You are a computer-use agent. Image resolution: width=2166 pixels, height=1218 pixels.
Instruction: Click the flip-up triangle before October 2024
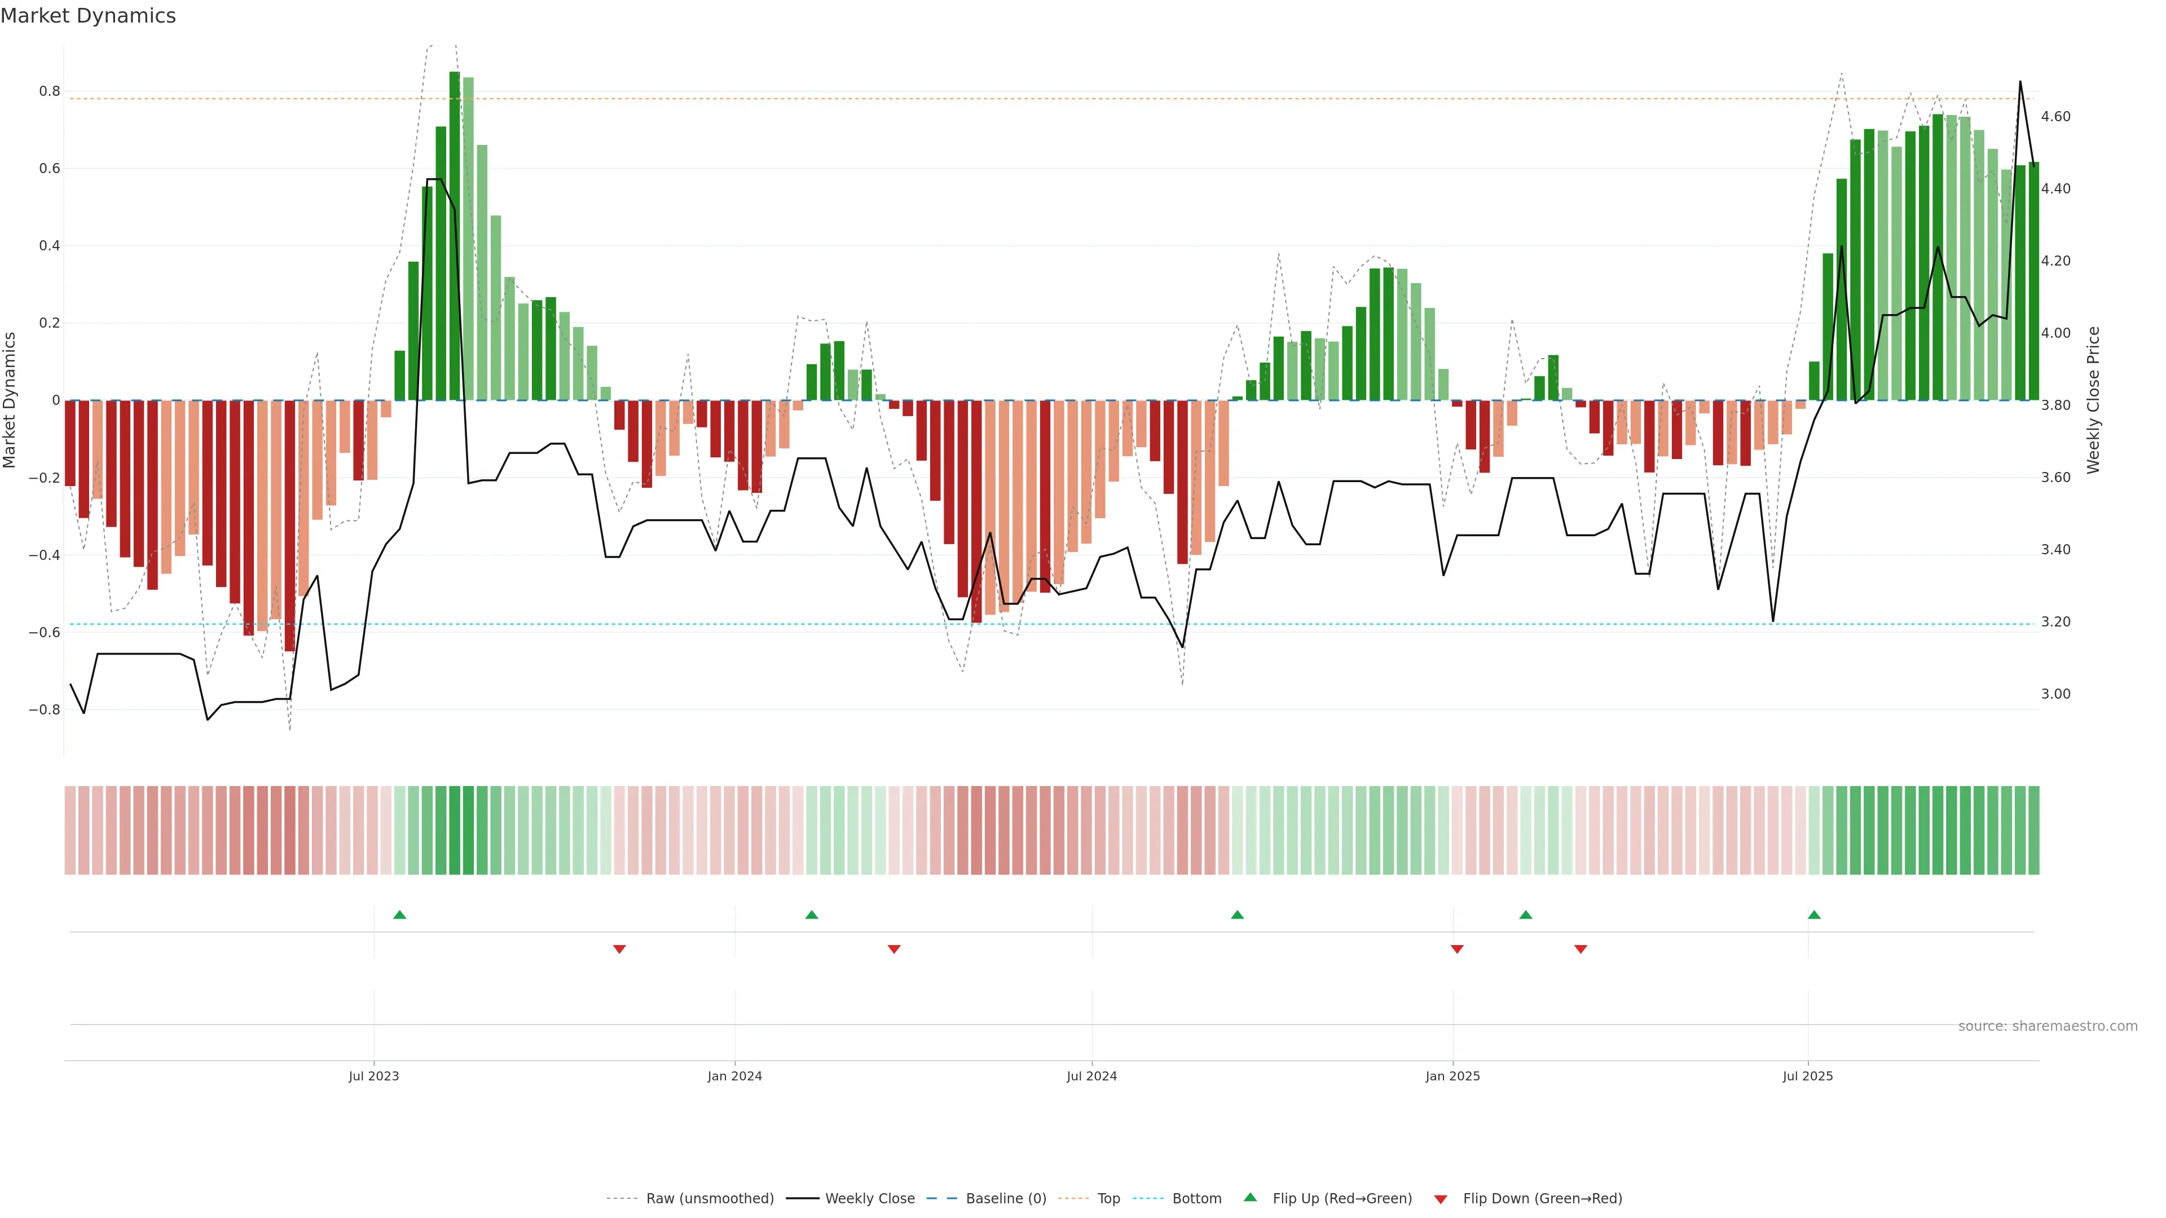coord(1237,915)
